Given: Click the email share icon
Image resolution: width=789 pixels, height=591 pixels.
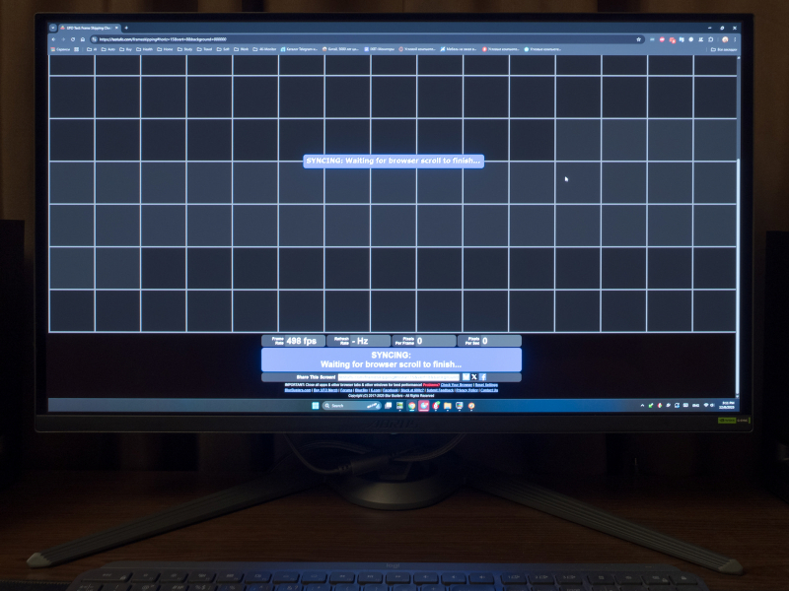Looking at the screenshot, I should tap(466, 376).
